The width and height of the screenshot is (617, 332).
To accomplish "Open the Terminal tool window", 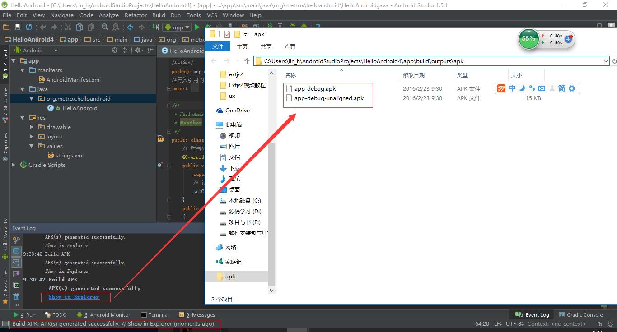I will [155, 315].
